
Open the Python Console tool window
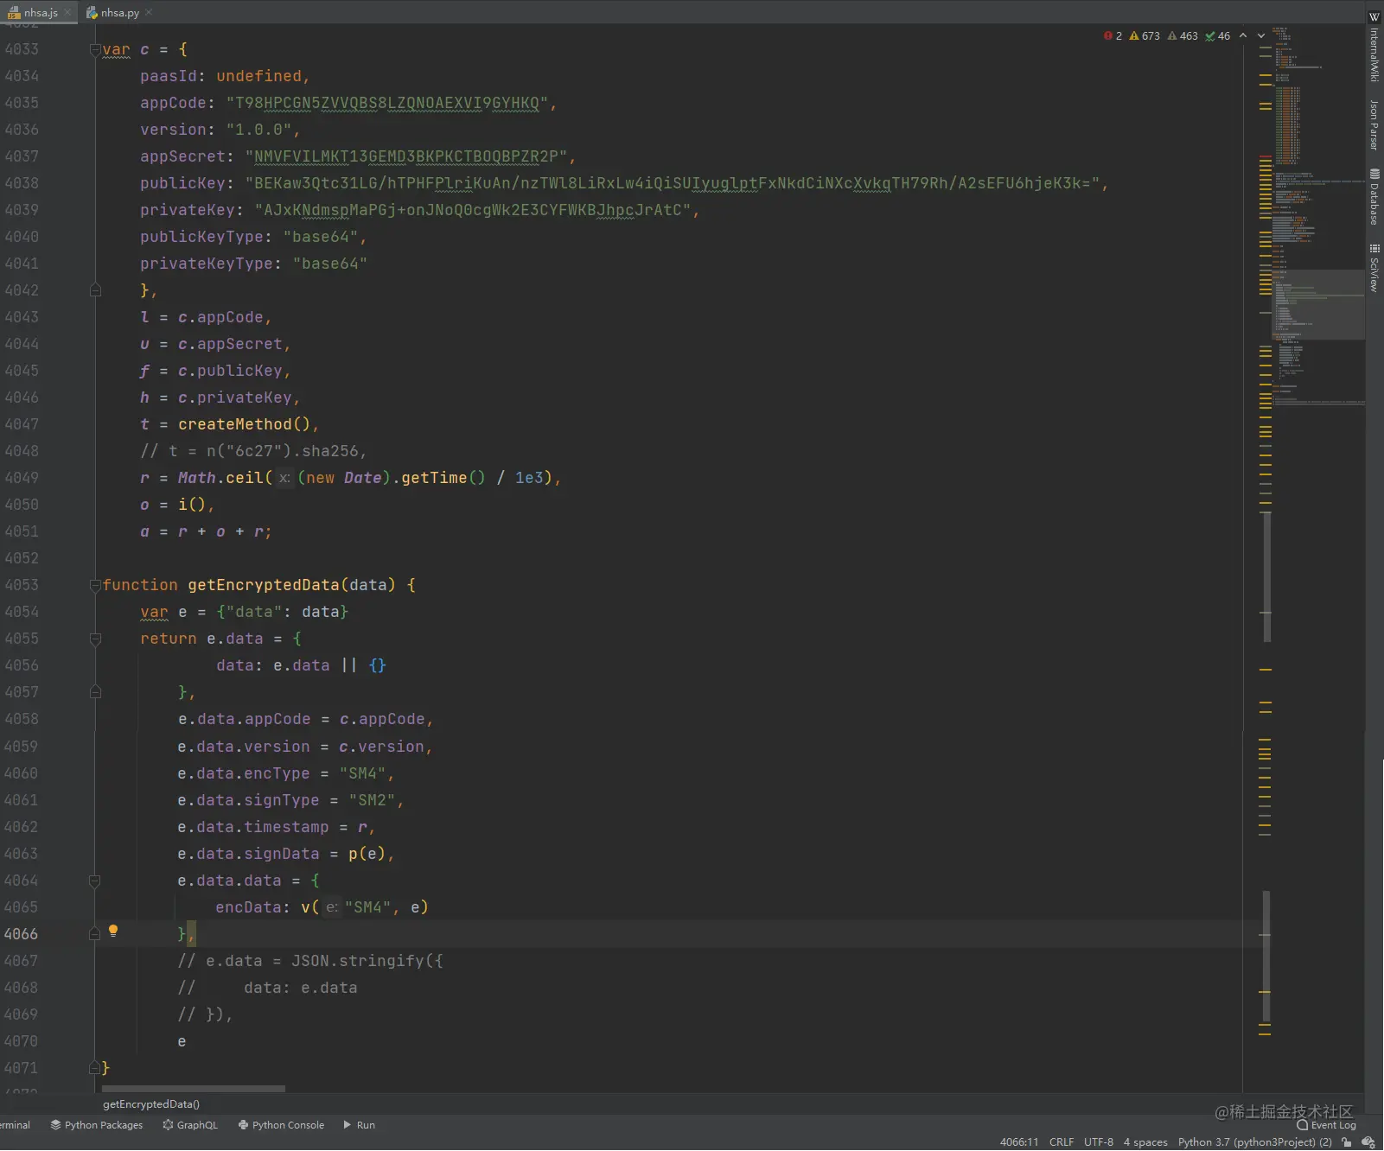(281, 1125)
